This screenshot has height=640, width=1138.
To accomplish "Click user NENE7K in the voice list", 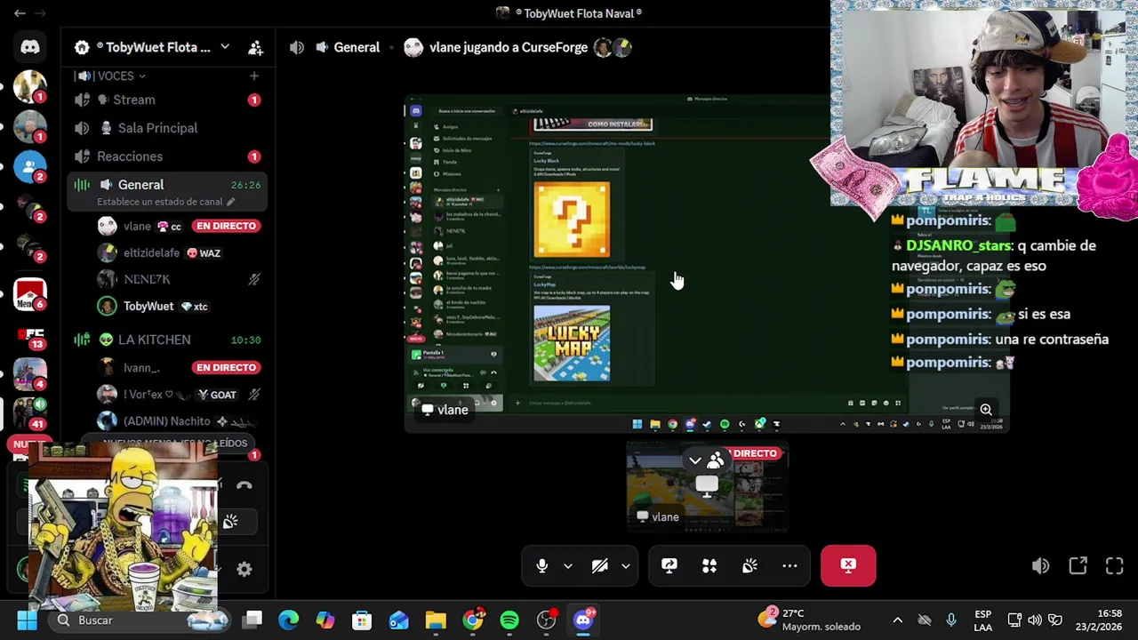I will 146,279.
